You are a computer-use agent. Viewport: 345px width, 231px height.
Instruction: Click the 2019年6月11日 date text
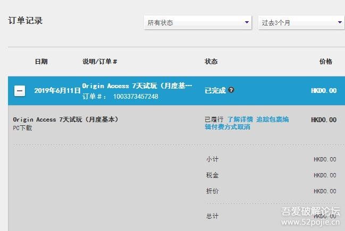pyautogui.click(x=57, y=90)
